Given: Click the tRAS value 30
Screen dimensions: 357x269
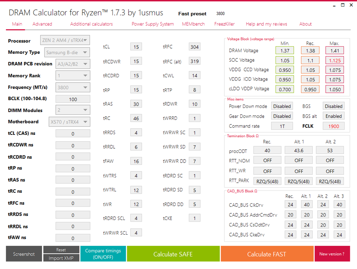Looking at the screenshot, I should [136, 104].
